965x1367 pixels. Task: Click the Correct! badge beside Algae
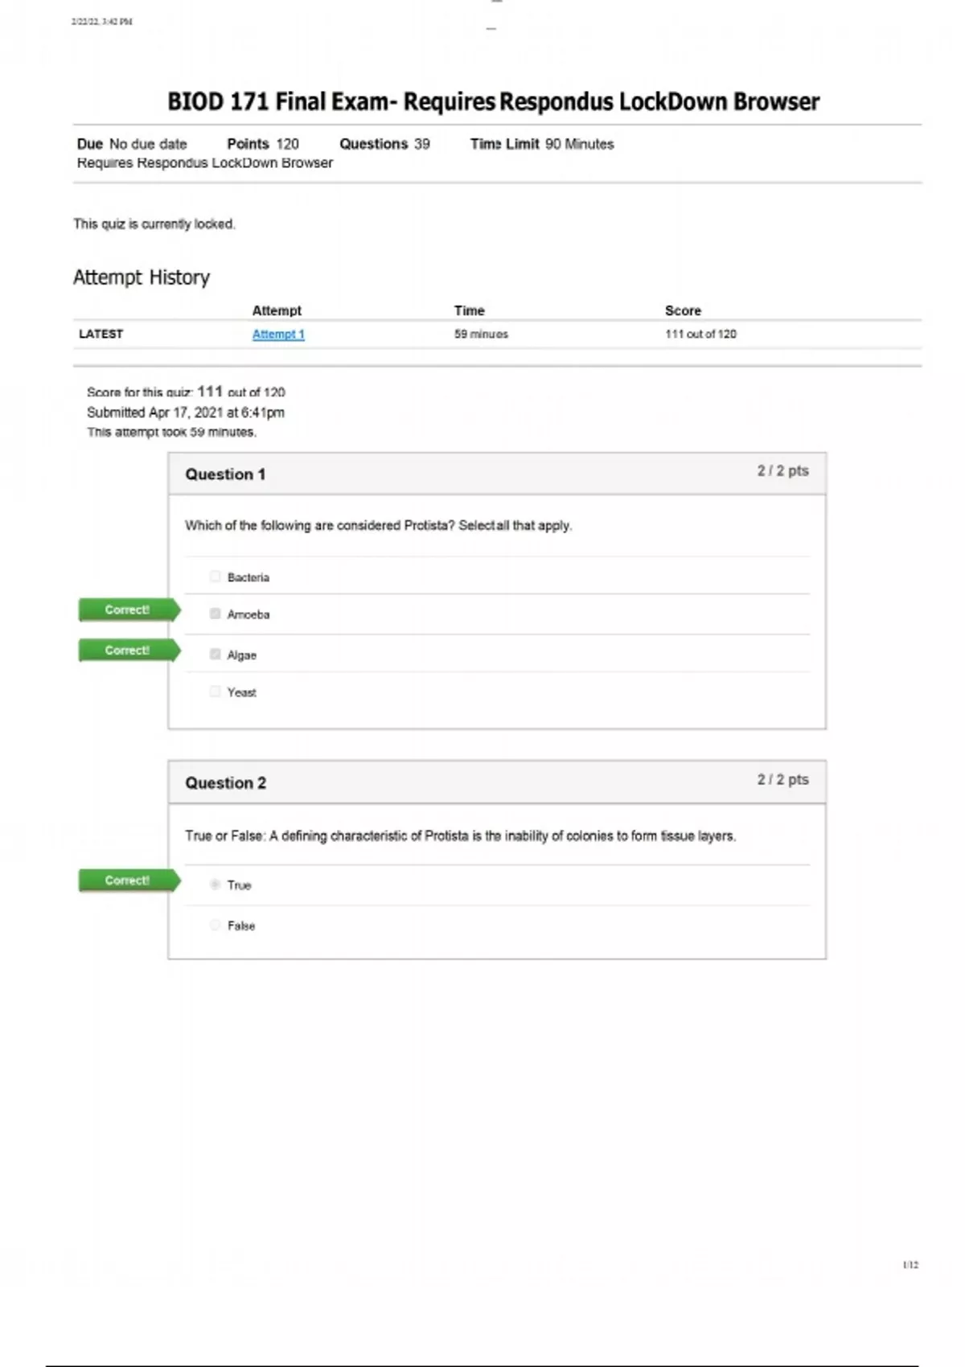click(x=129, y=650)
